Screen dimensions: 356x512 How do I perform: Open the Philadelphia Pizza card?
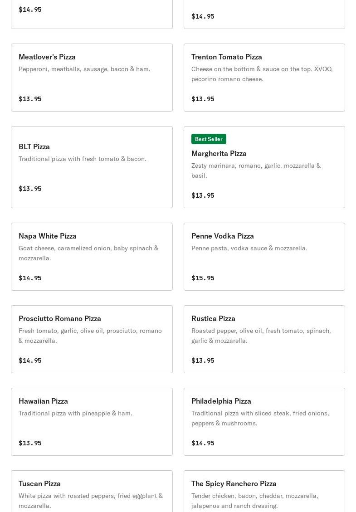click(x=264, y=422)
